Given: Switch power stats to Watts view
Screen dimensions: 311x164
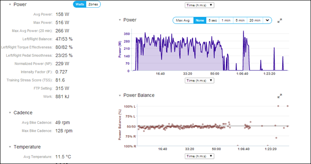Looking at the screenshot, I should 80,4.
